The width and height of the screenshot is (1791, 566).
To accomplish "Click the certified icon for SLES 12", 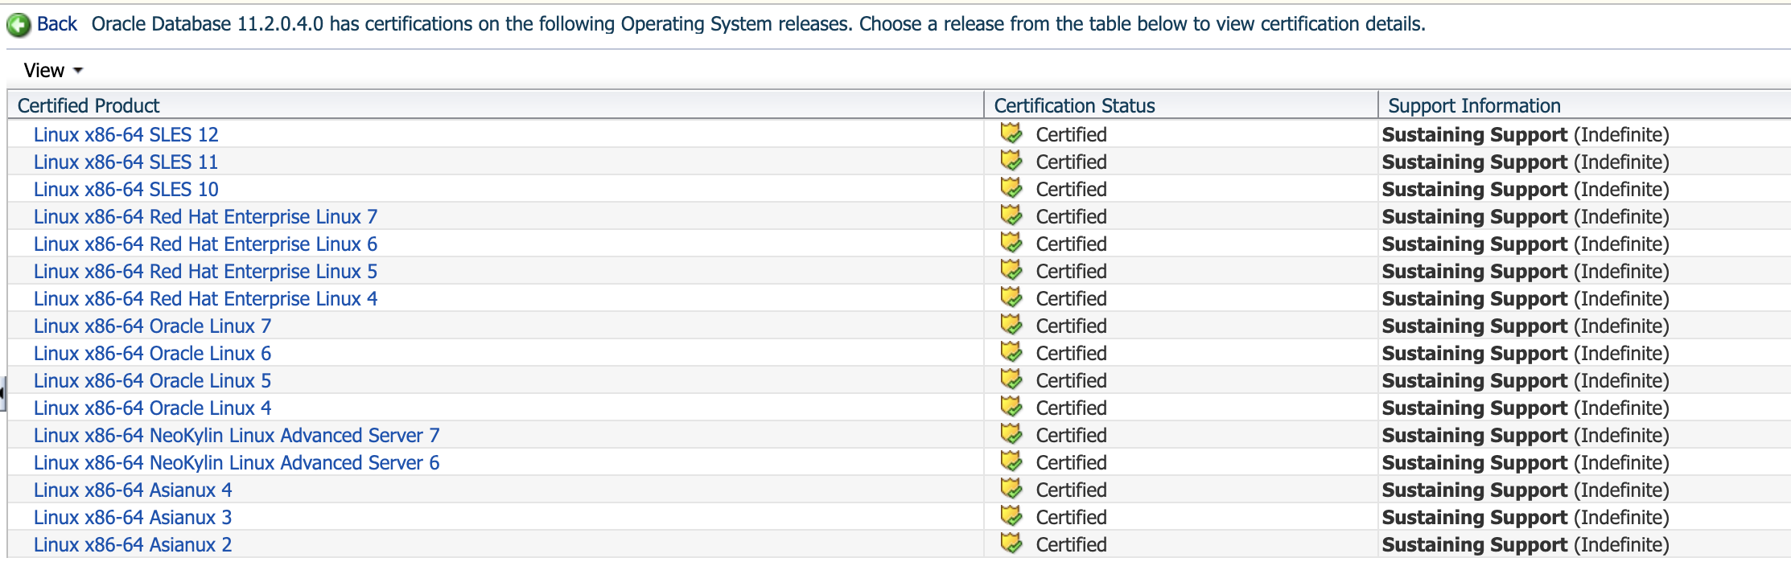I will point(1011,133).
